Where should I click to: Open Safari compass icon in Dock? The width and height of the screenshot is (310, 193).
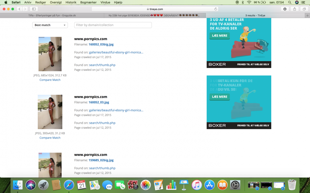coord(69,185)
